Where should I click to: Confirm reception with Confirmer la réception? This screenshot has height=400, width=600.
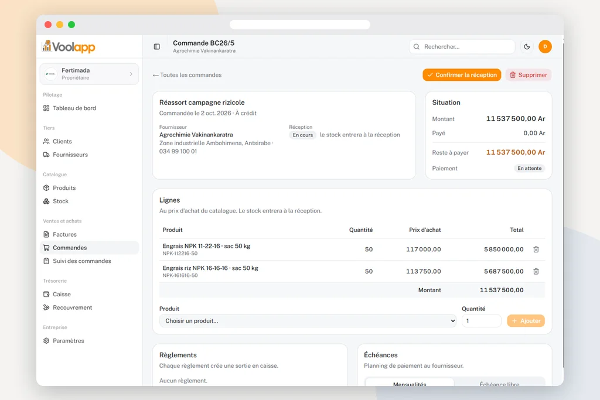pos(462,75)
